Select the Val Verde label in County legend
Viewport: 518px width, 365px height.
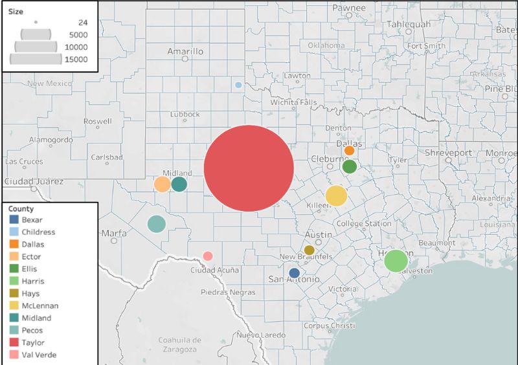click(39, 355)
